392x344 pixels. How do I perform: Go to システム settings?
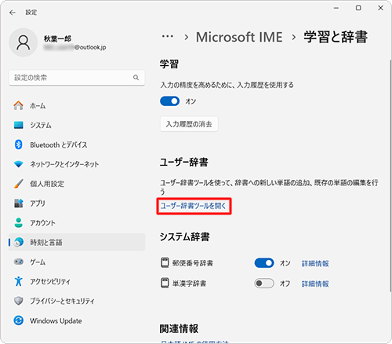click(x=77, y=125)
